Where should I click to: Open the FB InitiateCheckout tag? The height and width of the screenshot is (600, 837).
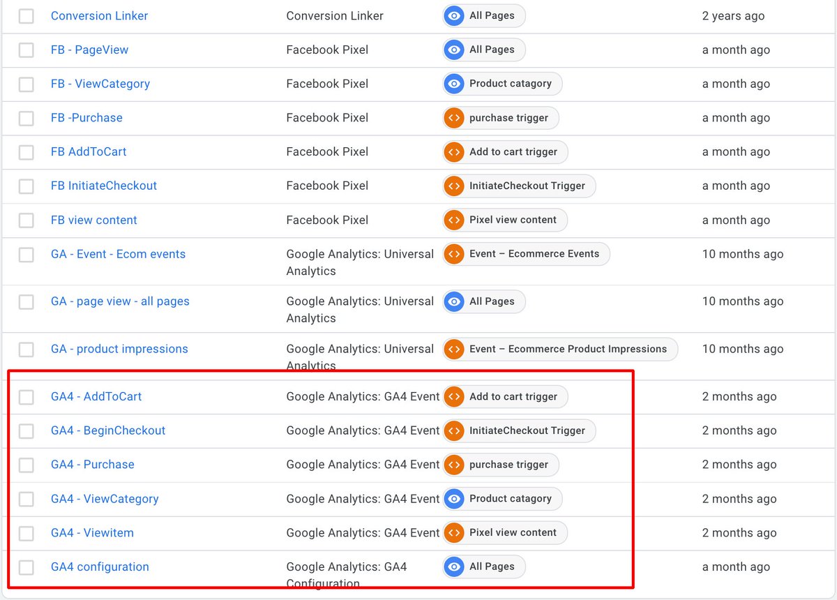103,186
